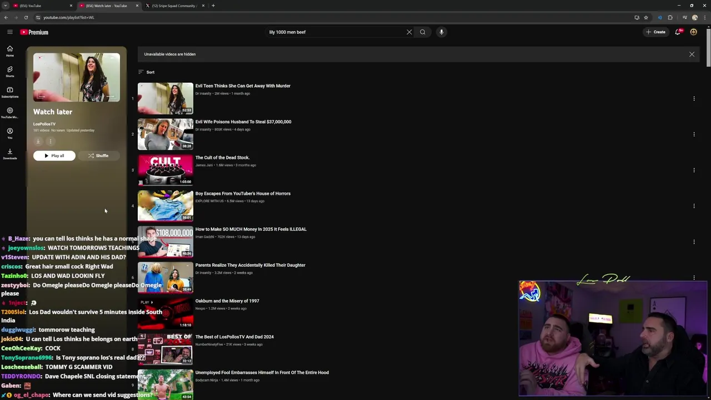Open Subscriptions in the sidebar
The image size is (711, 400).
pos(9,92)
